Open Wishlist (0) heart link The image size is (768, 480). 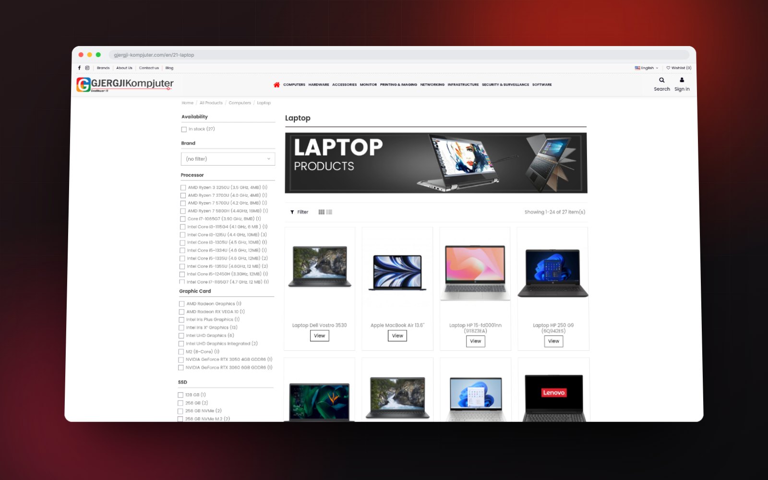679,68
